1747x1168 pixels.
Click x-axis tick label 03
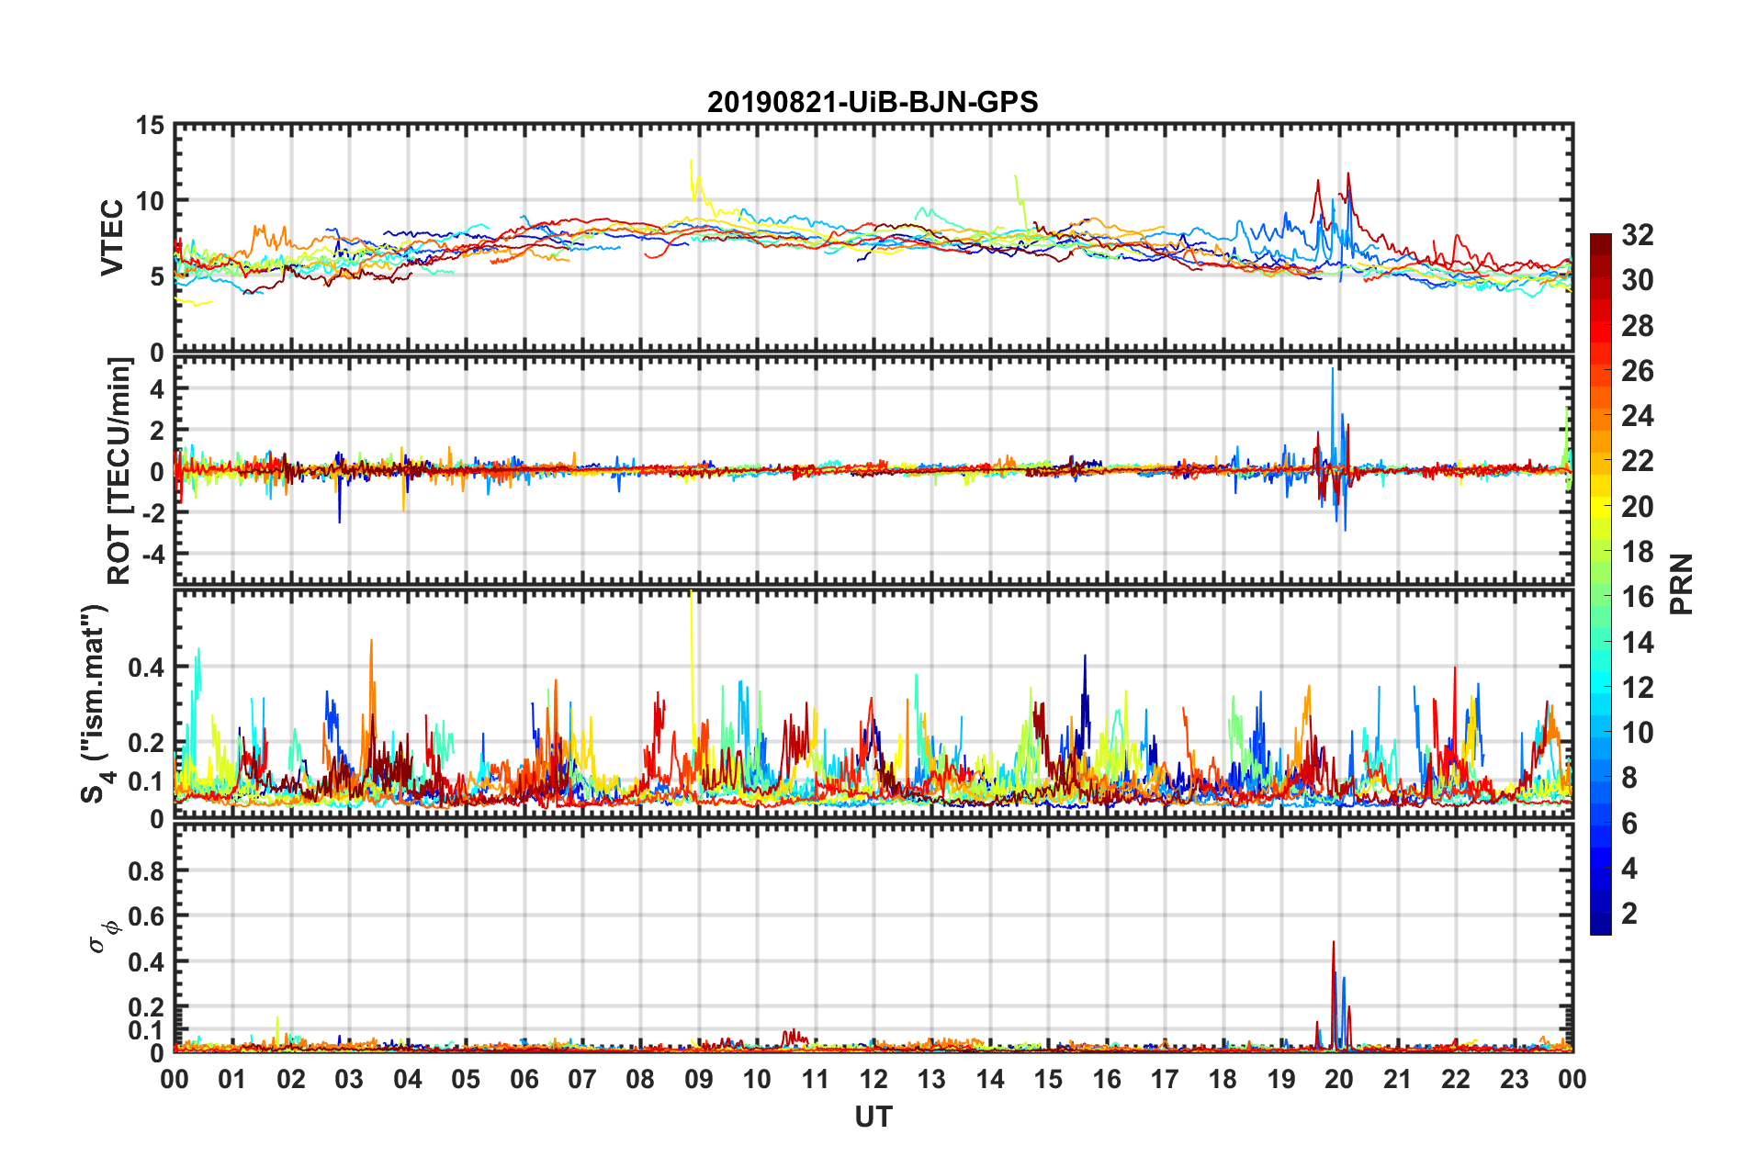(349, 1079)
